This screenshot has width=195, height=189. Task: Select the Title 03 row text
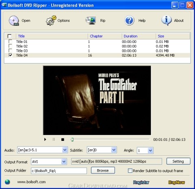coord(22,51)
